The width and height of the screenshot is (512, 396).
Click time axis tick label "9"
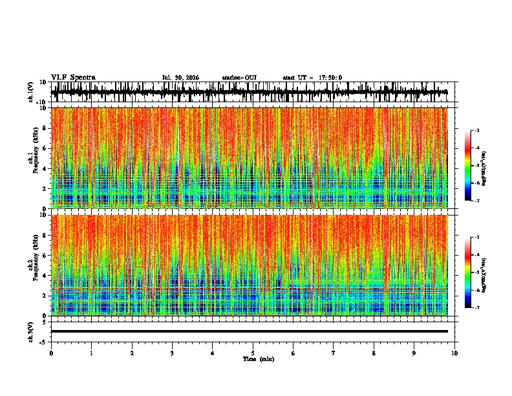[x=414, y=353]
